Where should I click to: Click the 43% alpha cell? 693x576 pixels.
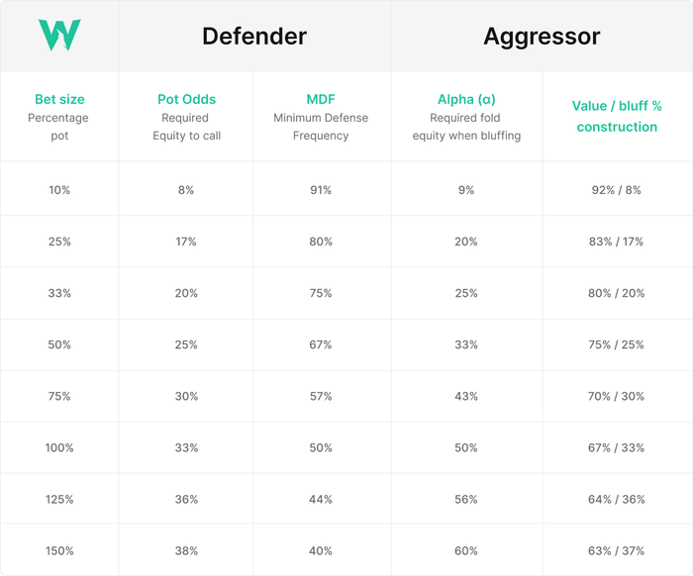pos(466,396)
